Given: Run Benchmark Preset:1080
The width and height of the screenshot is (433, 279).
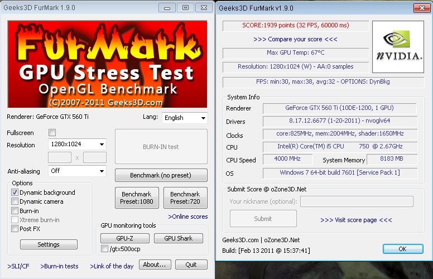Looking at the screenshot, I should [137, 198].
